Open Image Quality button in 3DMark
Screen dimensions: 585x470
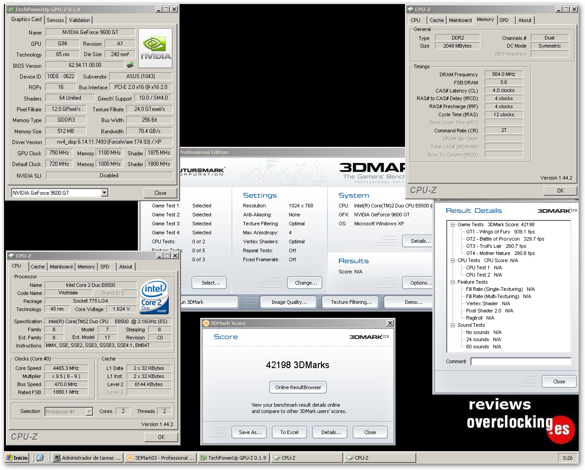coord(289,302)
